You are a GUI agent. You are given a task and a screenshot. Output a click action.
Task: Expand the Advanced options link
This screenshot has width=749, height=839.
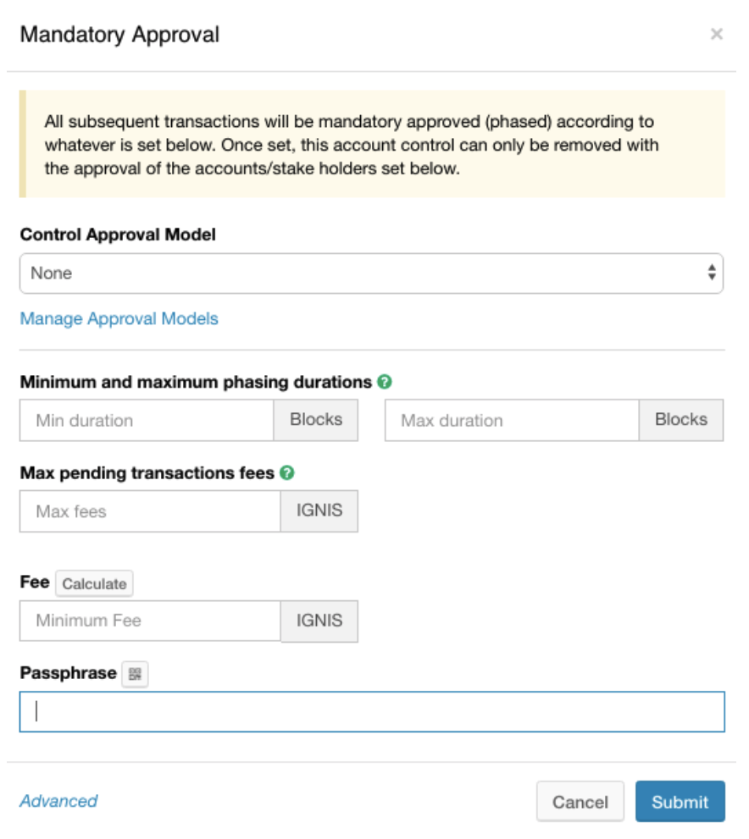(58, 801)
